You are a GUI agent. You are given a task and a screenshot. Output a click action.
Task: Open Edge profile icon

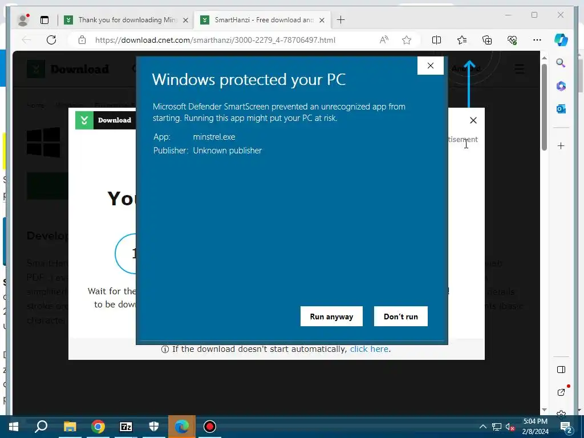23,20
